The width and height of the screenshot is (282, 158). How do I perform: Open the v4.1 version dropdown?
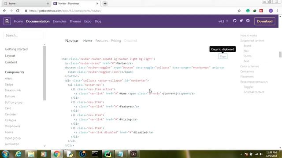(223, 21)
